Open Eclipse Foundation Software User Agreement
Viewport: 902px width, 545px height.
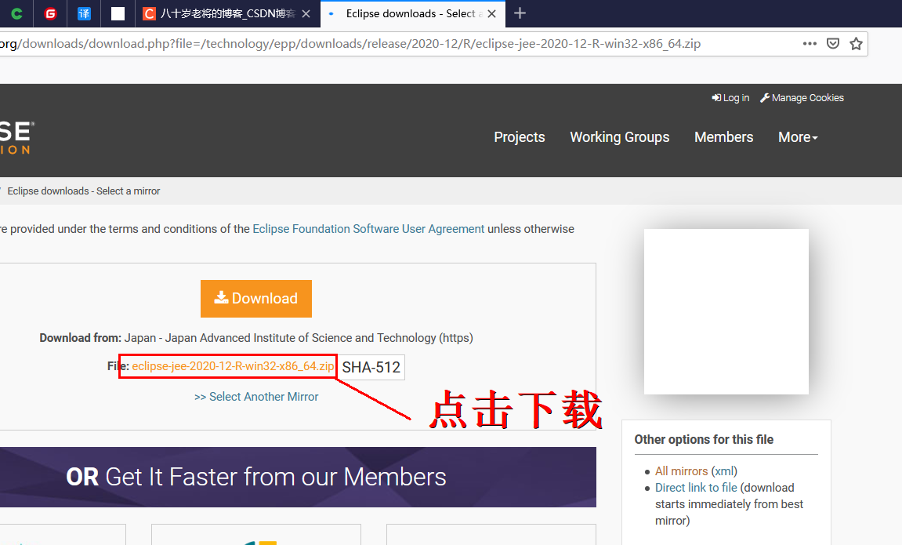368,229
